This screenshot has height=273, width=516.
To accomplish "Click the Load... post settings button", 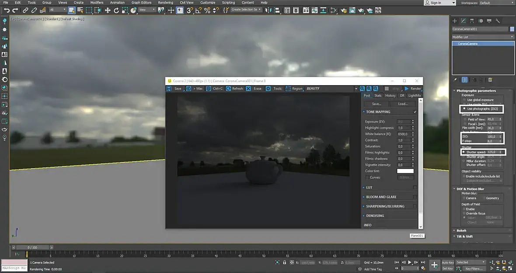I will coord(403,104).
